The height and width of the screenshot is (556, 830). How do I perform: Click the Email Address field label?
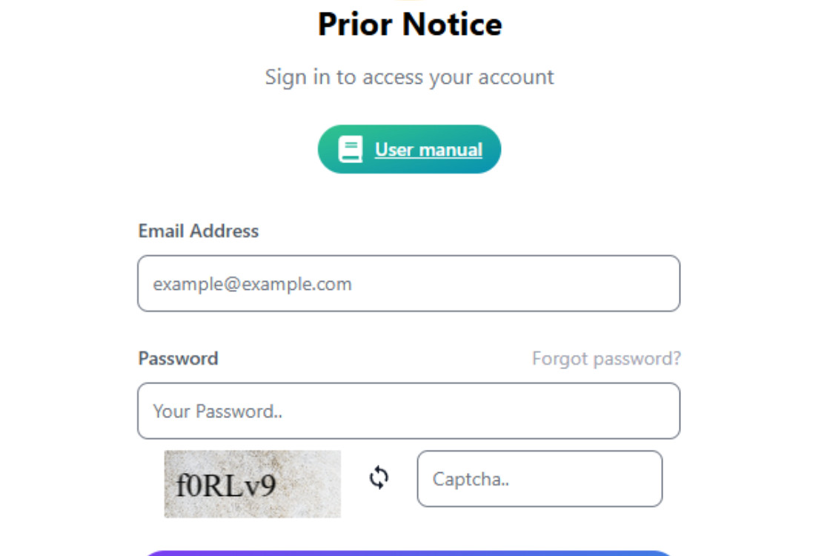[x=199, y=231]
